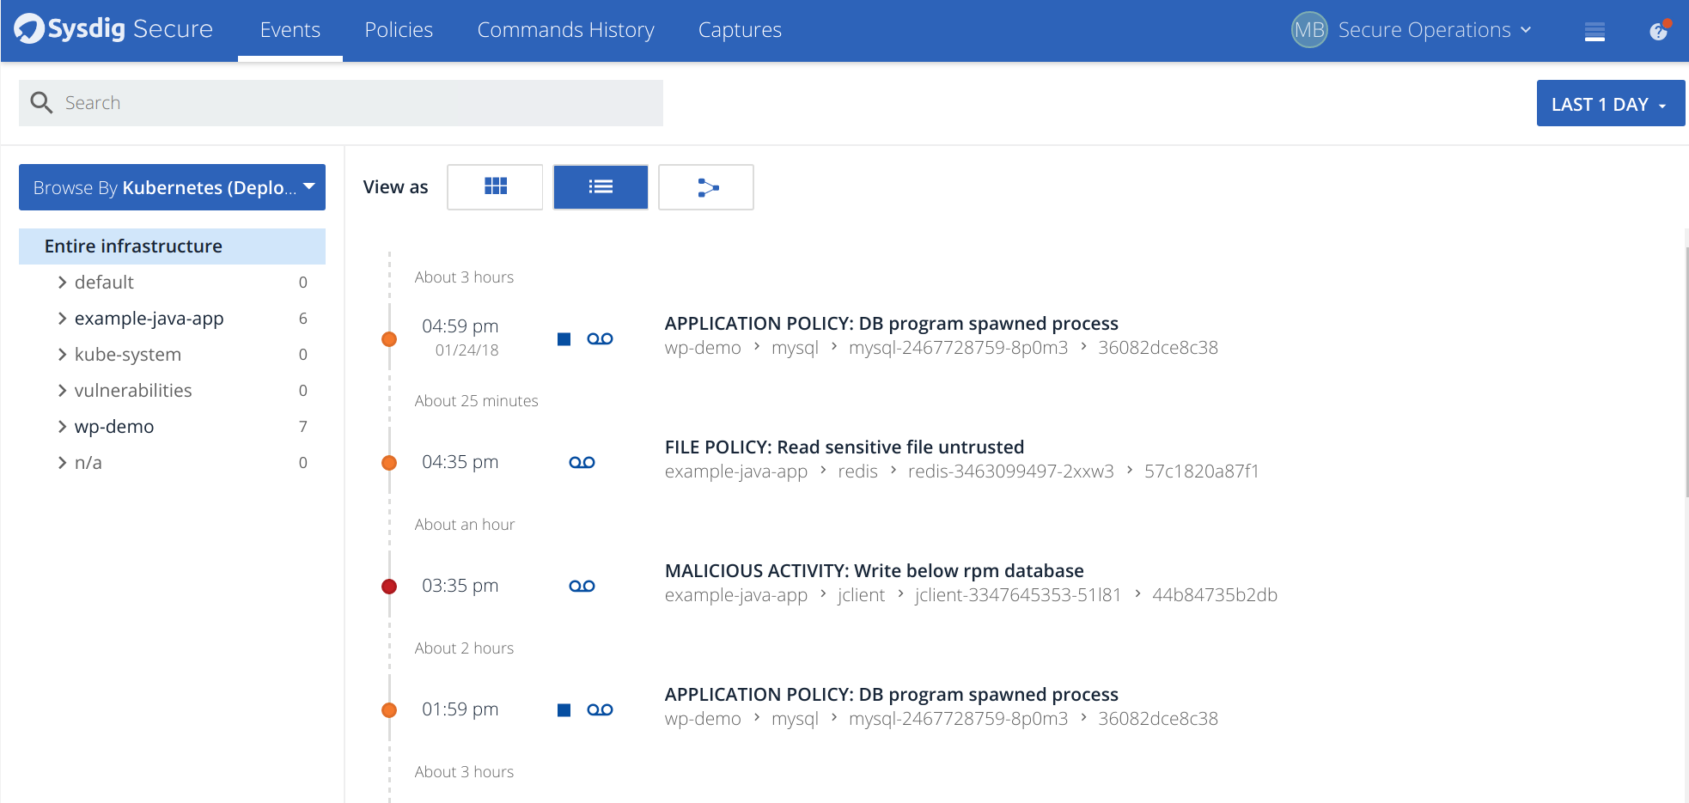1689x803 pixels.
Task: Expand the vulnerabilities namespace
Action: point(62,391)
